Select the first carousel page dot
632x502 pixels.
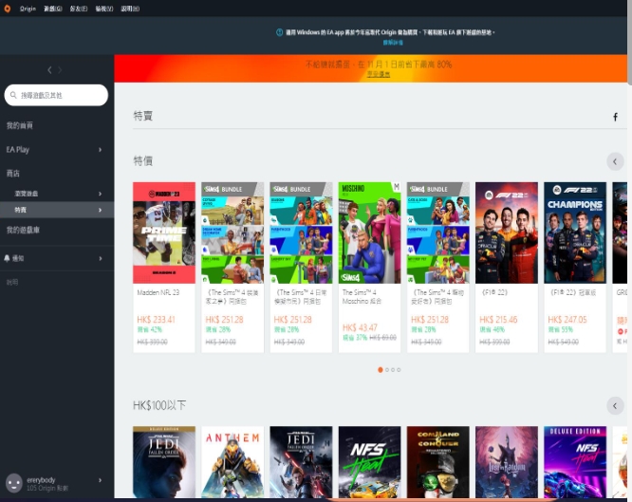[x=381, y=370]
